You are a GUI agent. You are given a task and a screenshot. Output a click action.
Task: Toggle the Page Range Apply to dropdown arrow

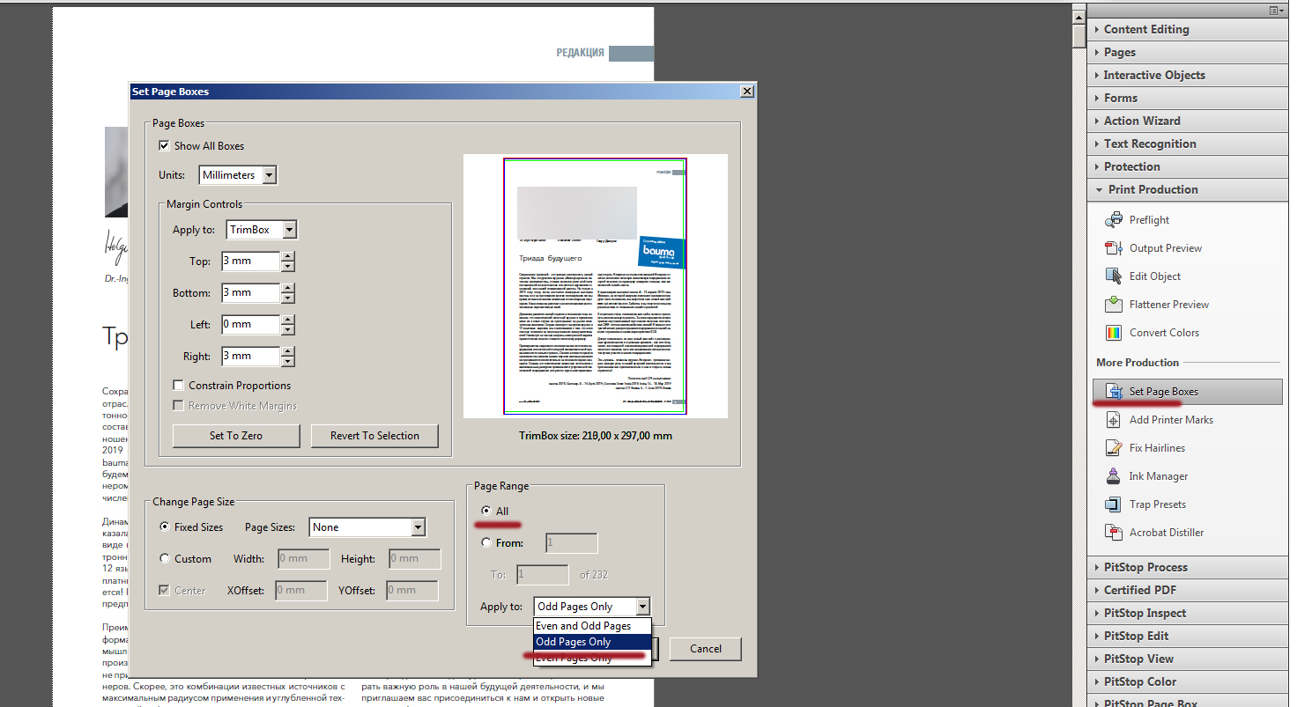[643, 607]
